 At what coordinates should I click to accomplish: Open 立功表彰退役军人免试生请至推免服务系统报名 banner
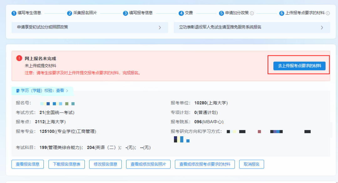click(x=252, y=27)
